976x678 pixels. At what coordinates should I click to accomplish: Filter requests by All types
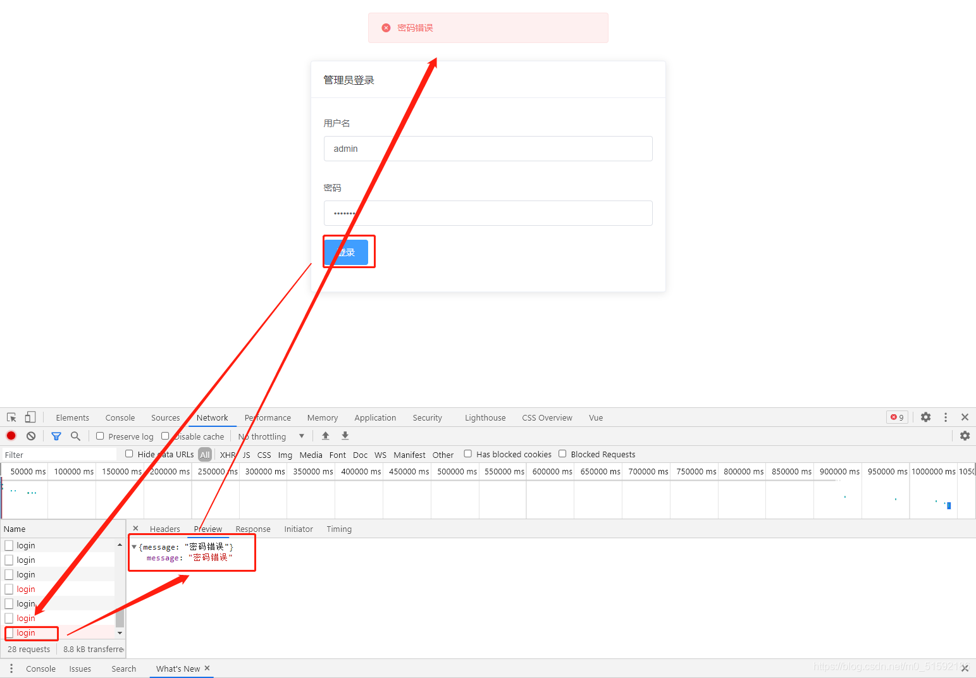(205, 454)
